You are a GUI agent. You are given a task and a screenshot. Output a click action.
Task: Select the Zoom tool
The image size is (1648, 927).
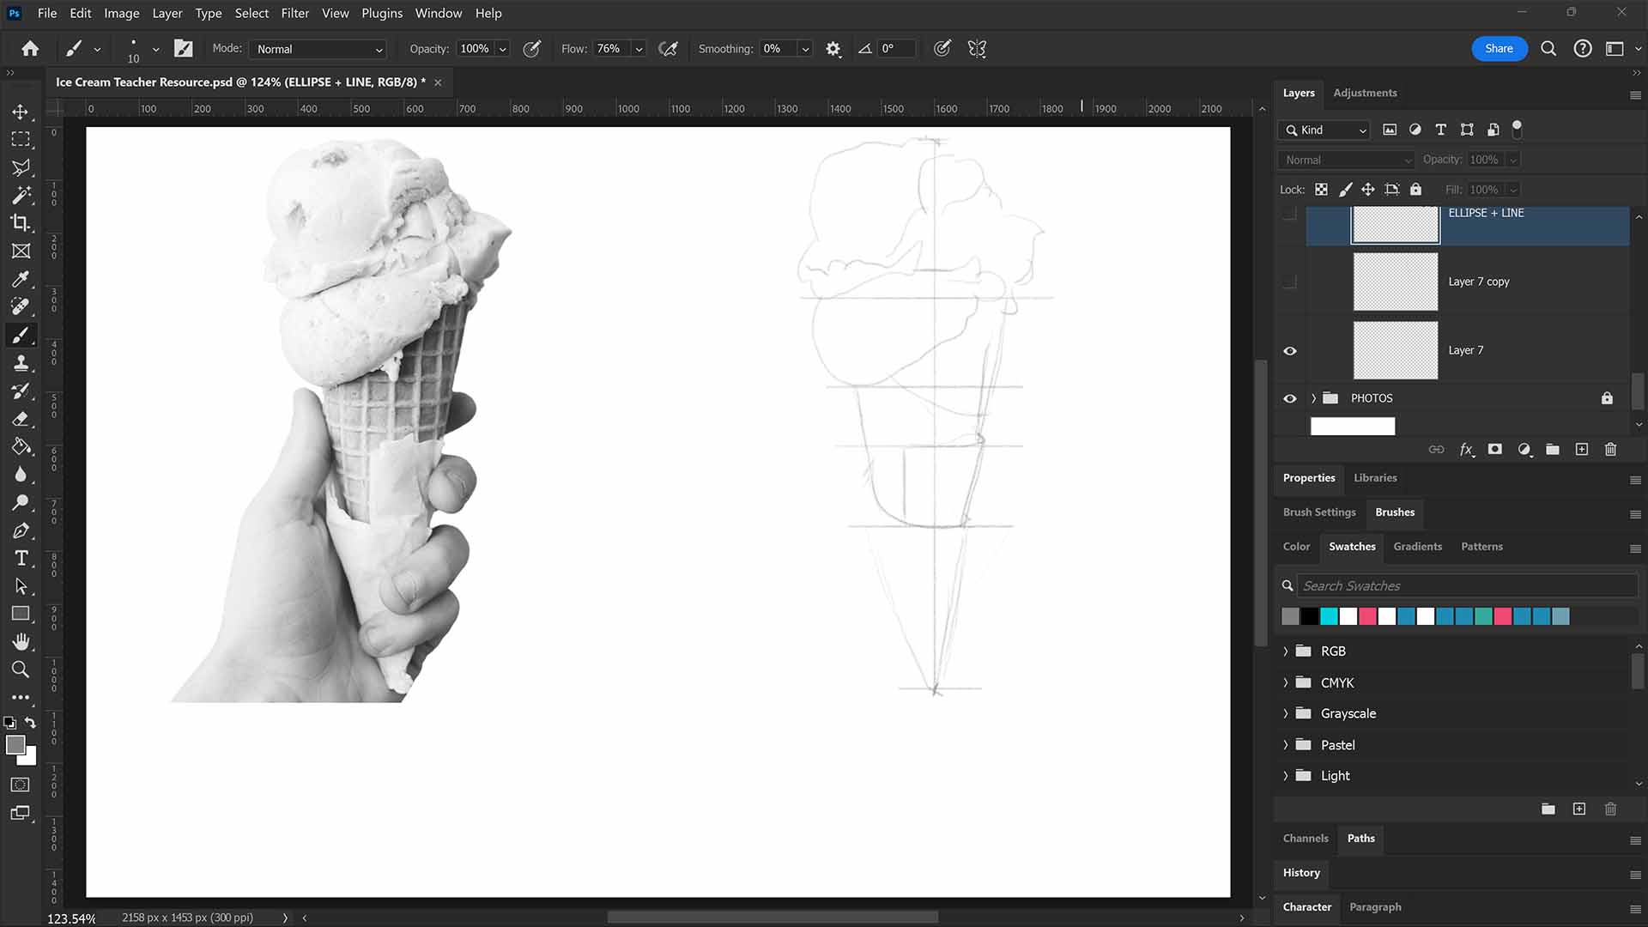(x=21, y=669)
